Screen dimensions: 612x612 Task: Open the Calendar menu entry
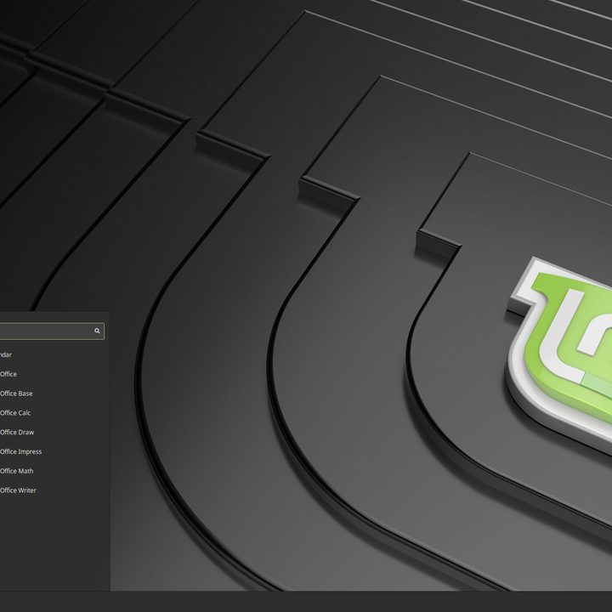[6, 354]
